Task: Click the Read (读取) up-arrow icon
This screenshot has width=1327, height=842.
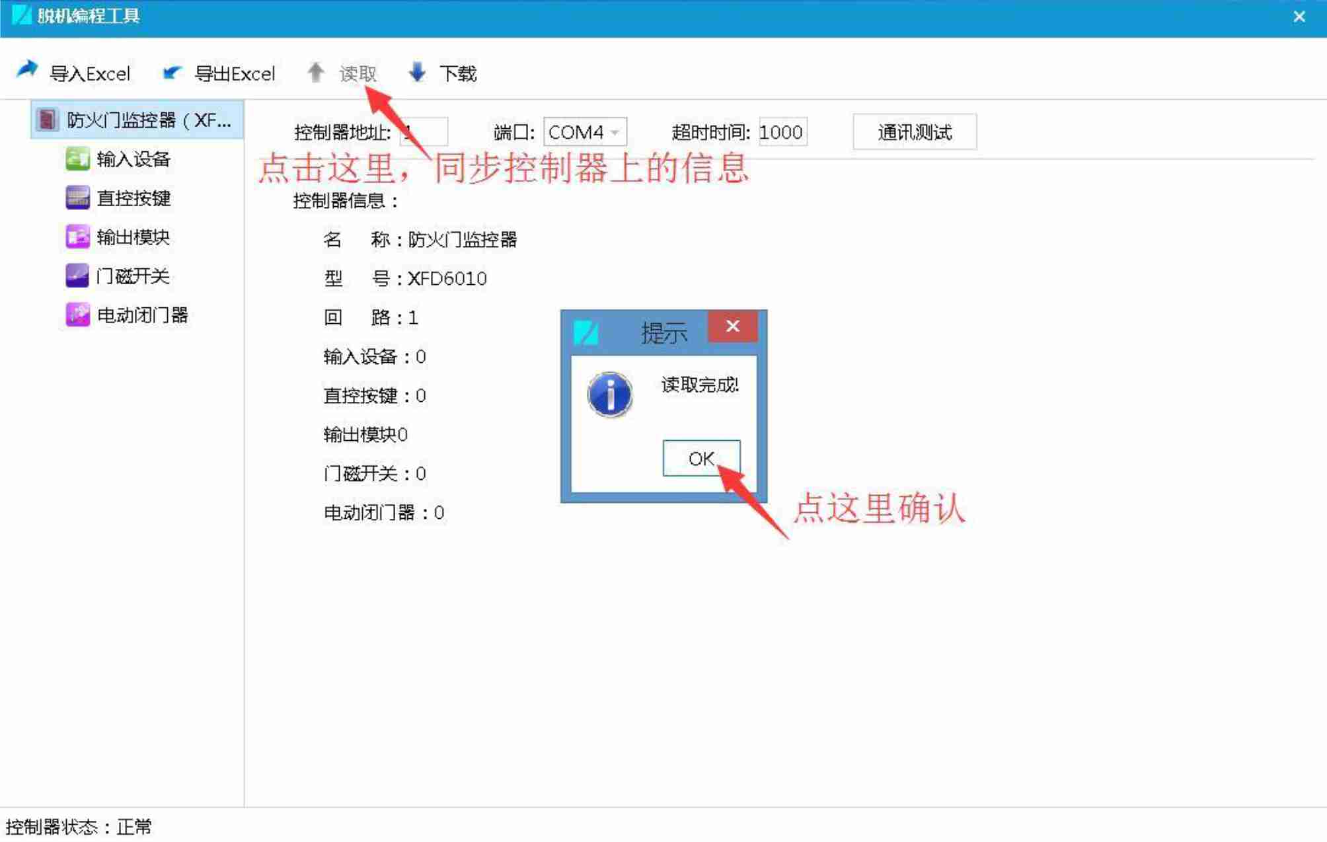Action: pyautogui.click(x=316, y=72)
